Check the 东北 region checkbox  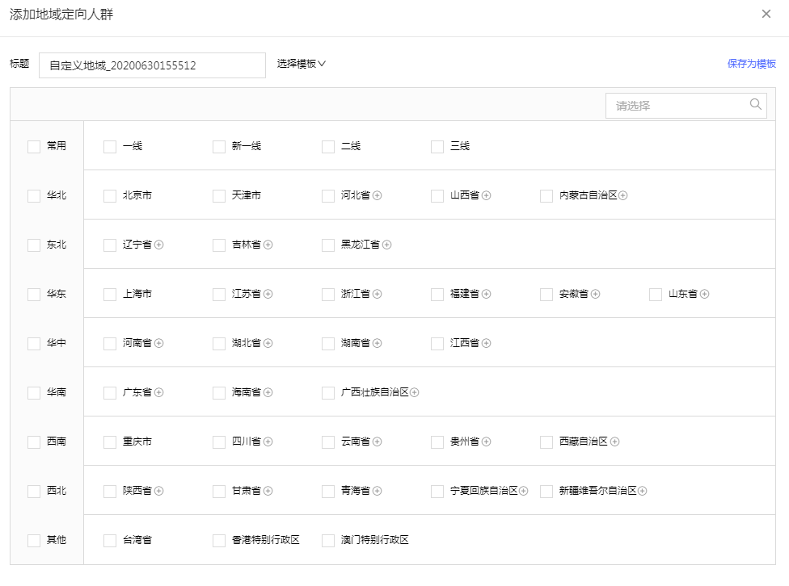pos(34,245)
